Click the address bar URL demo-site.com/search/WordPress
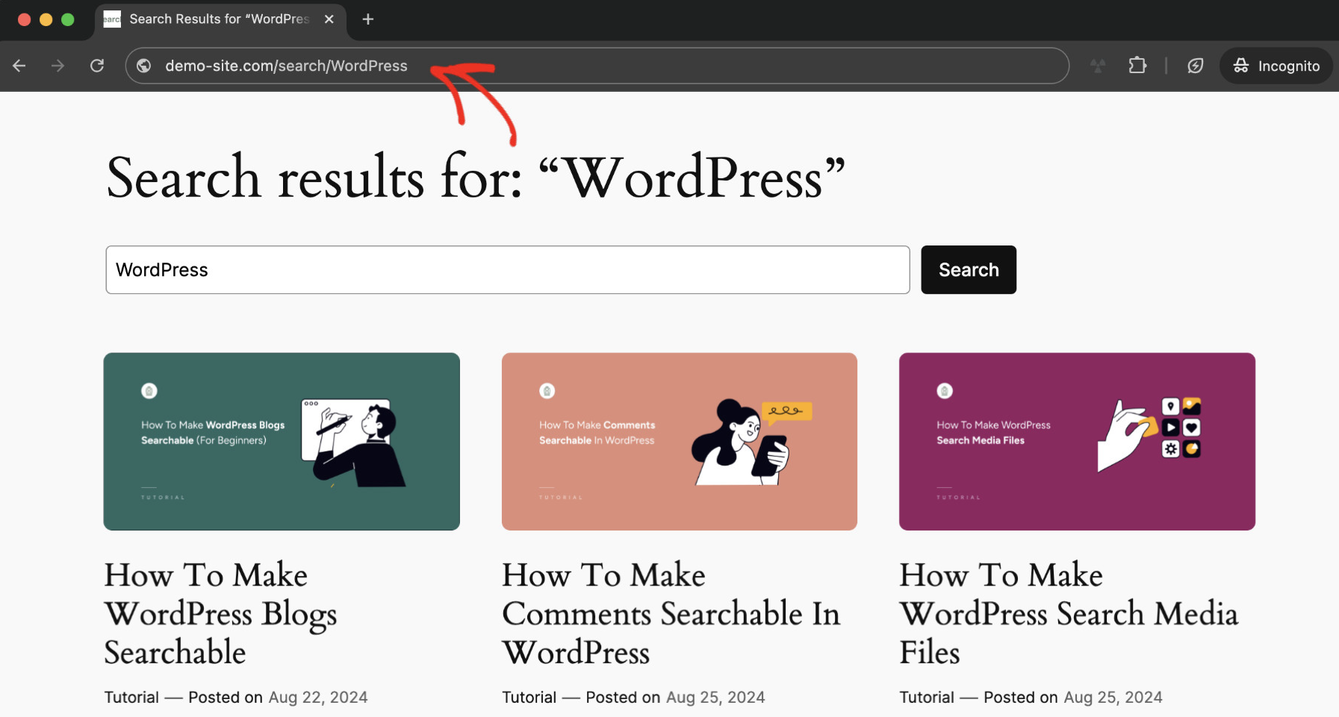The image size is (1339, 717). point(286,66)
